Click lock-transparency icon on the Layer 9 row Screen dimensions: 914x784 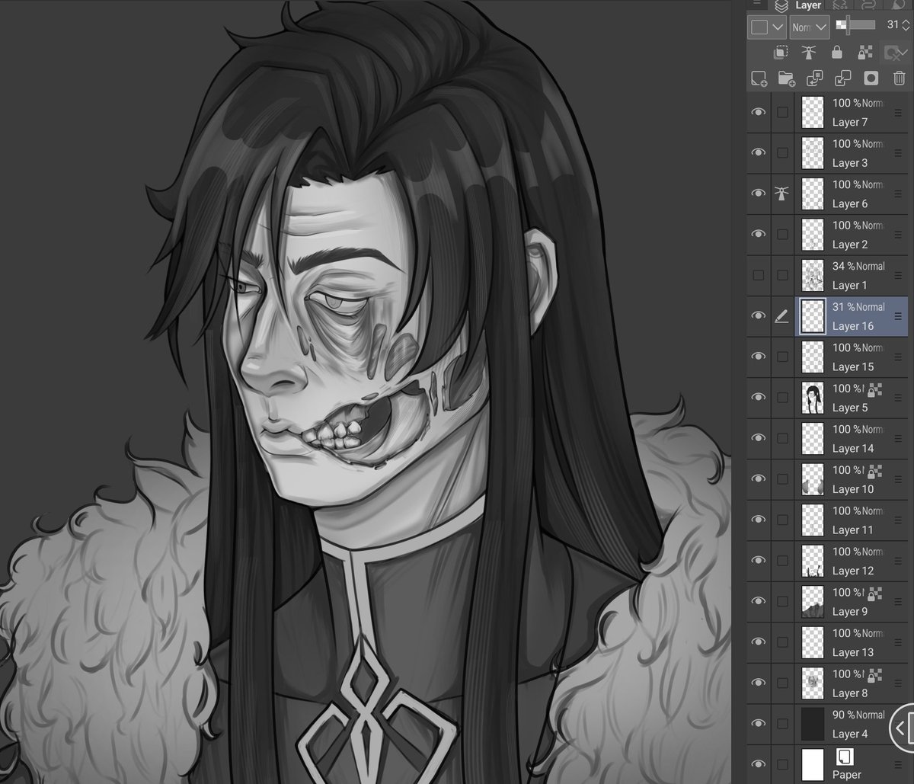pos(874,593)
